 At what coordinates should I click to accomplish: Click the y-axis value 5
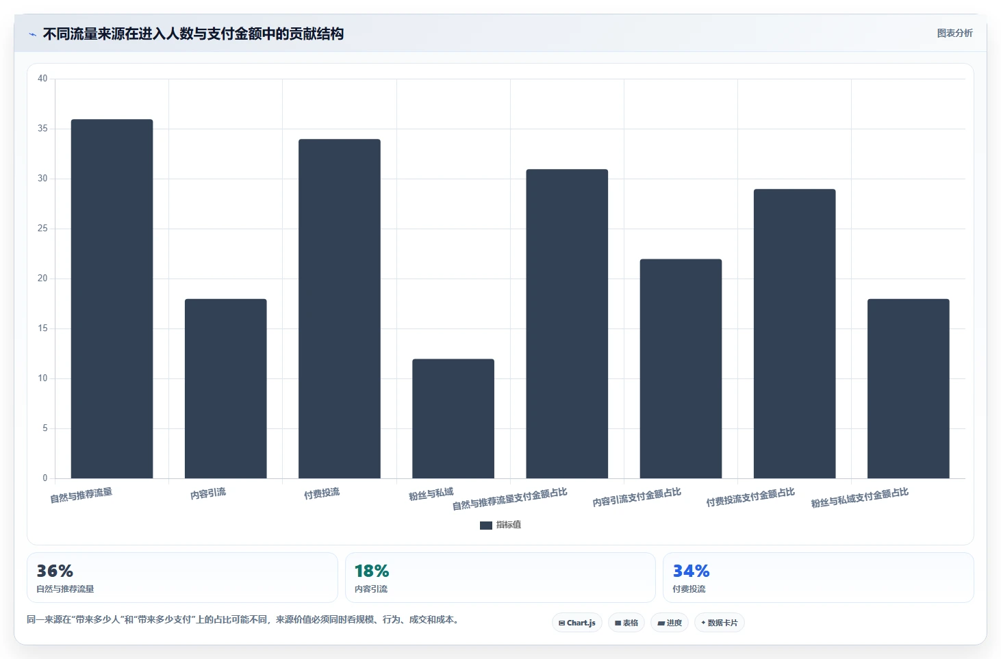pyautogui.click(x=45, y=428)
